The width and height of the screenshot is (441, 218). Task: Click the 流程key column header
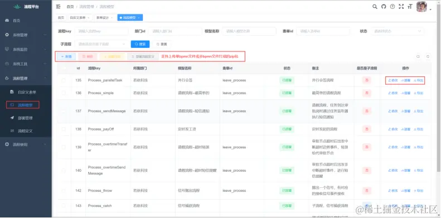94,69
